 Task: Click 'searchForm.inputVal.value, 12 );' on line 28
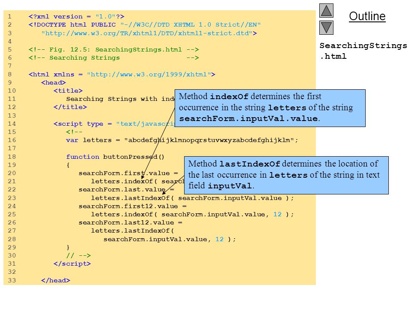point(170,239)
